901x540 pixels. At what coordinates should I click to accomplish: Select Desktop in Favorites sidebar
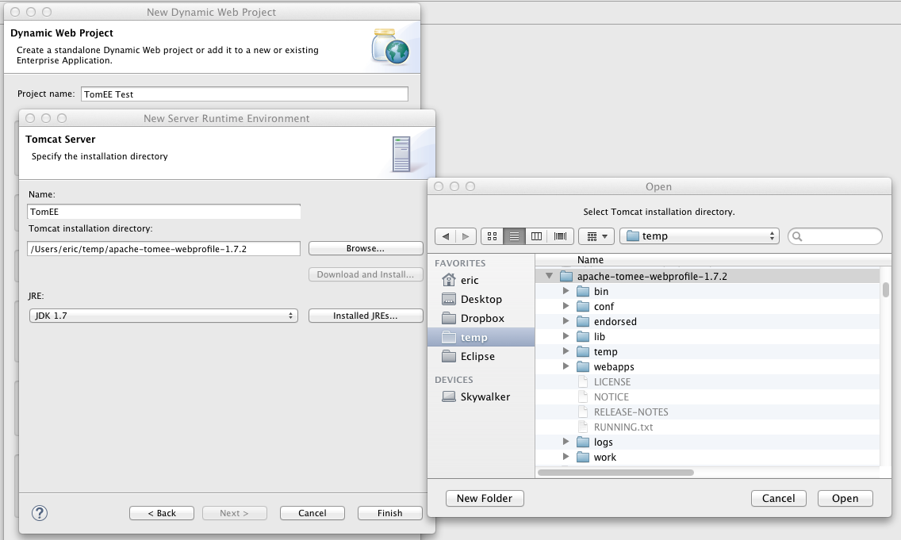pyautogui.click(x=481, y=299)
